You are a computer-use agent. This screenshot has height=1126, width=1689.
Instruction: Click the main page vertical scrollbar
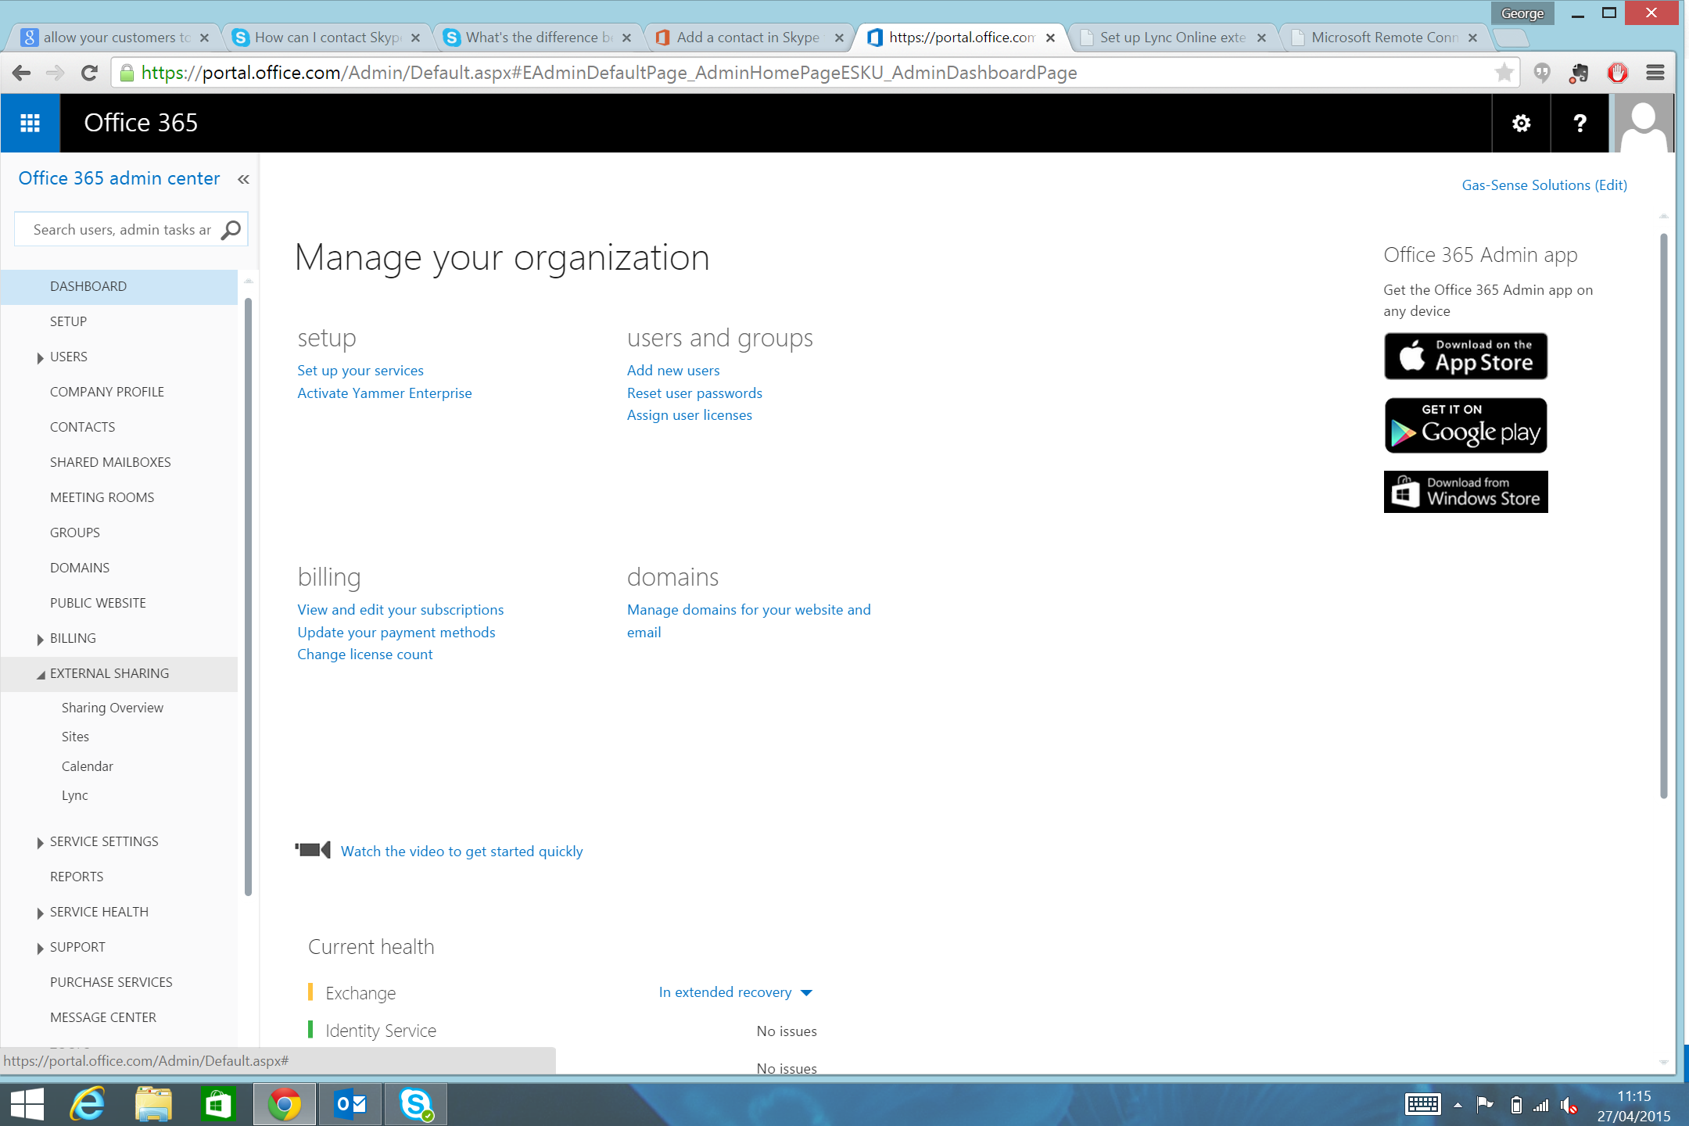[1663, 516]
